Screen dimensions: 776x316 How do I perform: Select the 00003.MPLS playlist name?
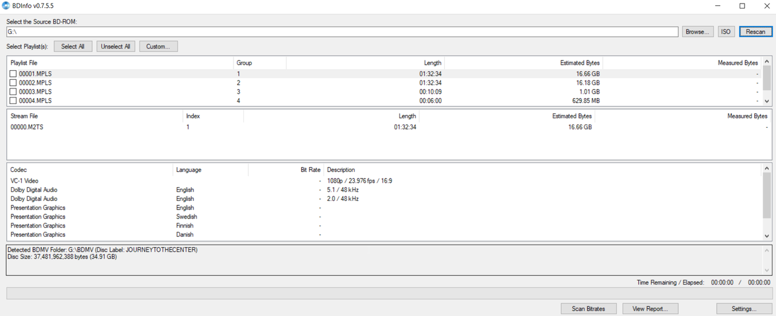pos(35,92)
